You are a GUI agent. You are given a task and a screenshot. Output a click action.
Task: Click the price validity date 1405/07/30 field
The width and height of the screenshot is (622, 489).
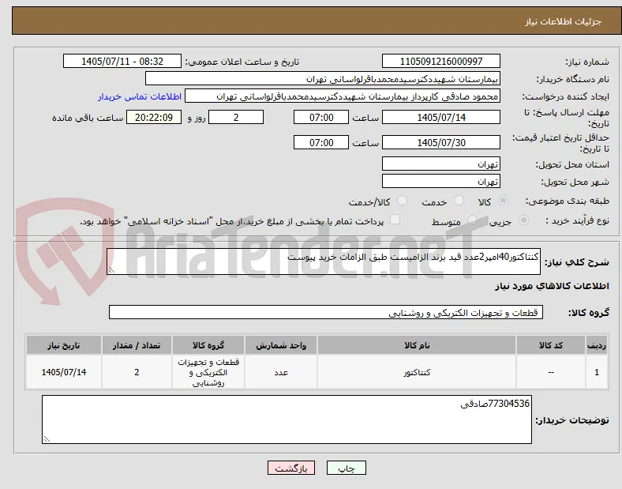tap(440, 142)
